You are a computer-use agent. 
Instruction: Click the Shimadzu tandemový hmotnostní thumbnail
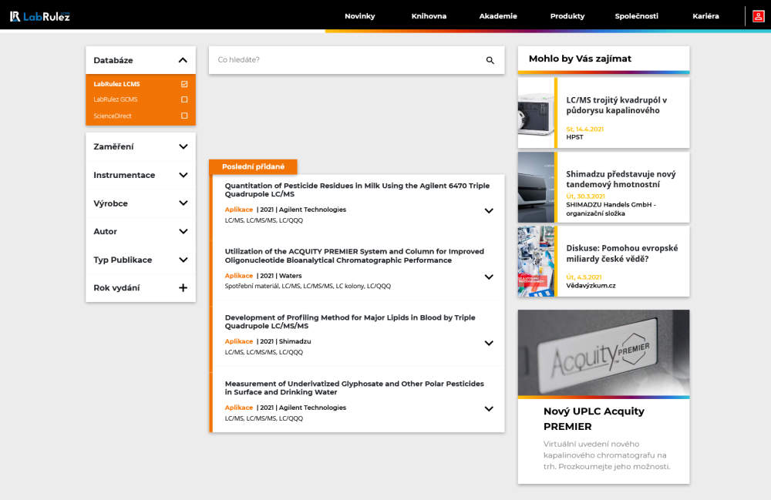click(x=536, y=187)
